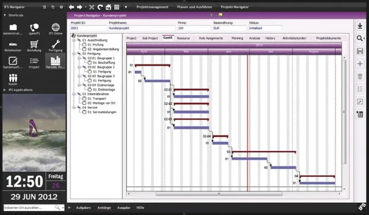Viewport: 369px width, 215px height.
Task: Open the Analysis tab
Action: click(x=255, y=38)
